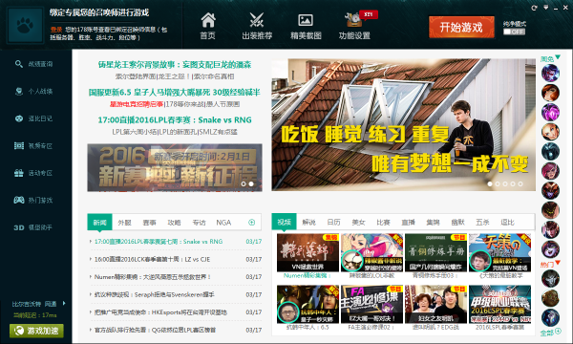The height and width of the screenshot is (344, 573).
Task: Click the green 游戏加速 button
Action: (36, 331)
